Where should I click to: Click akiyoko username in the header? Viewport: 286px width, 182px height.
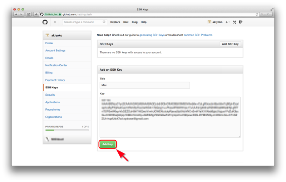pyautogui.click(x=217, y=22)
